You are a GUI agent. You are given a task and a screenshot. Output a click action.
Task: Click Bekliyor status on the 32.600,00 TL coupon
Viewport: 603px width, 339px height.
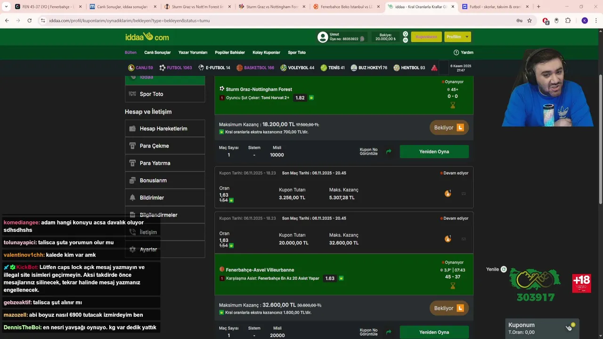[448, 308]
